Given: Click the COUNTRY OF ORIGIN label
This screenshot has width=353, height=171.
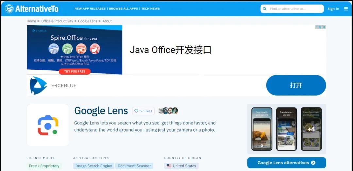Looking at the screenshot, I should click(x=183, y=158).
